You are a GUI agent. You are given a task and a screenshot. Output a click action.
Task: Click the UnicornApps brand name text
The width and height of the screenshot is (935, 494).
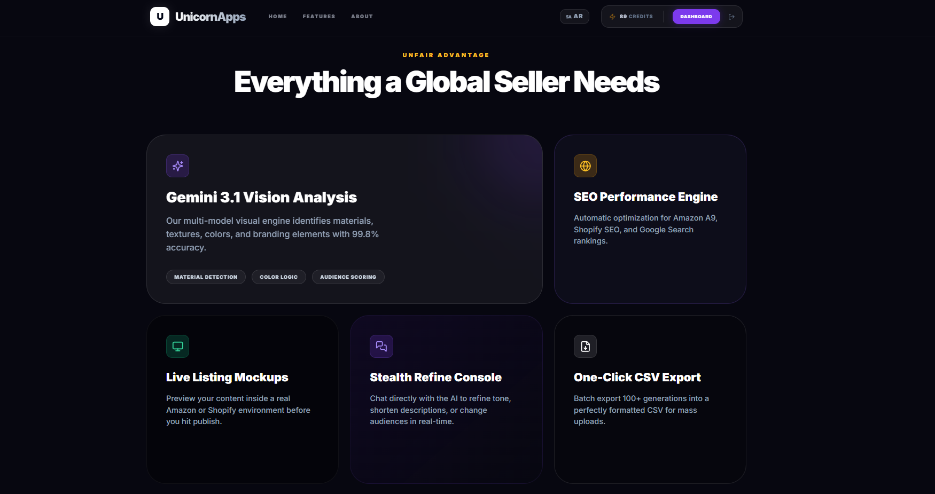(x=211, y=17)
